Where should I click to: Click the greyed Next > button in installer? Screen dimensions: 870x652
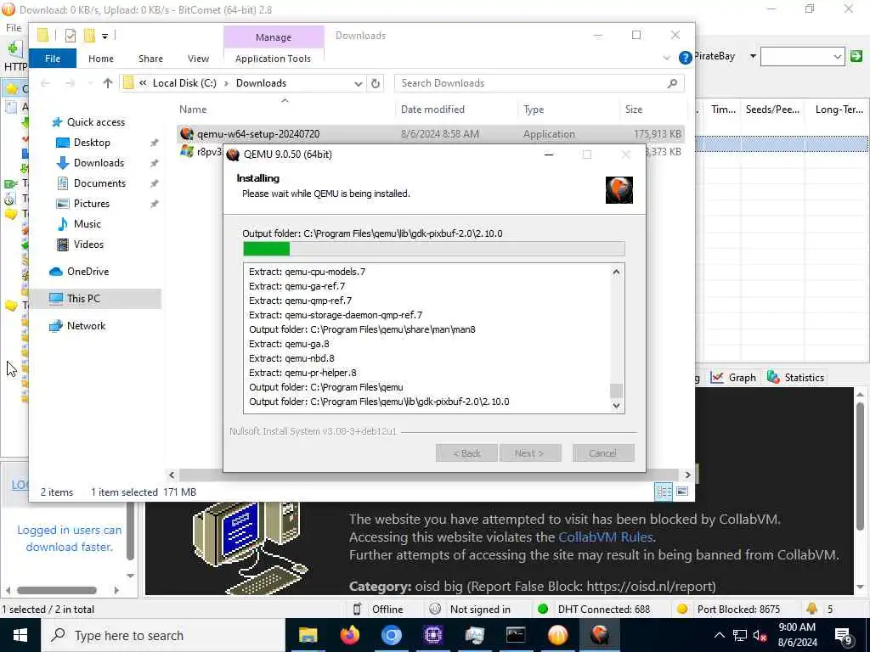(530, 453)
